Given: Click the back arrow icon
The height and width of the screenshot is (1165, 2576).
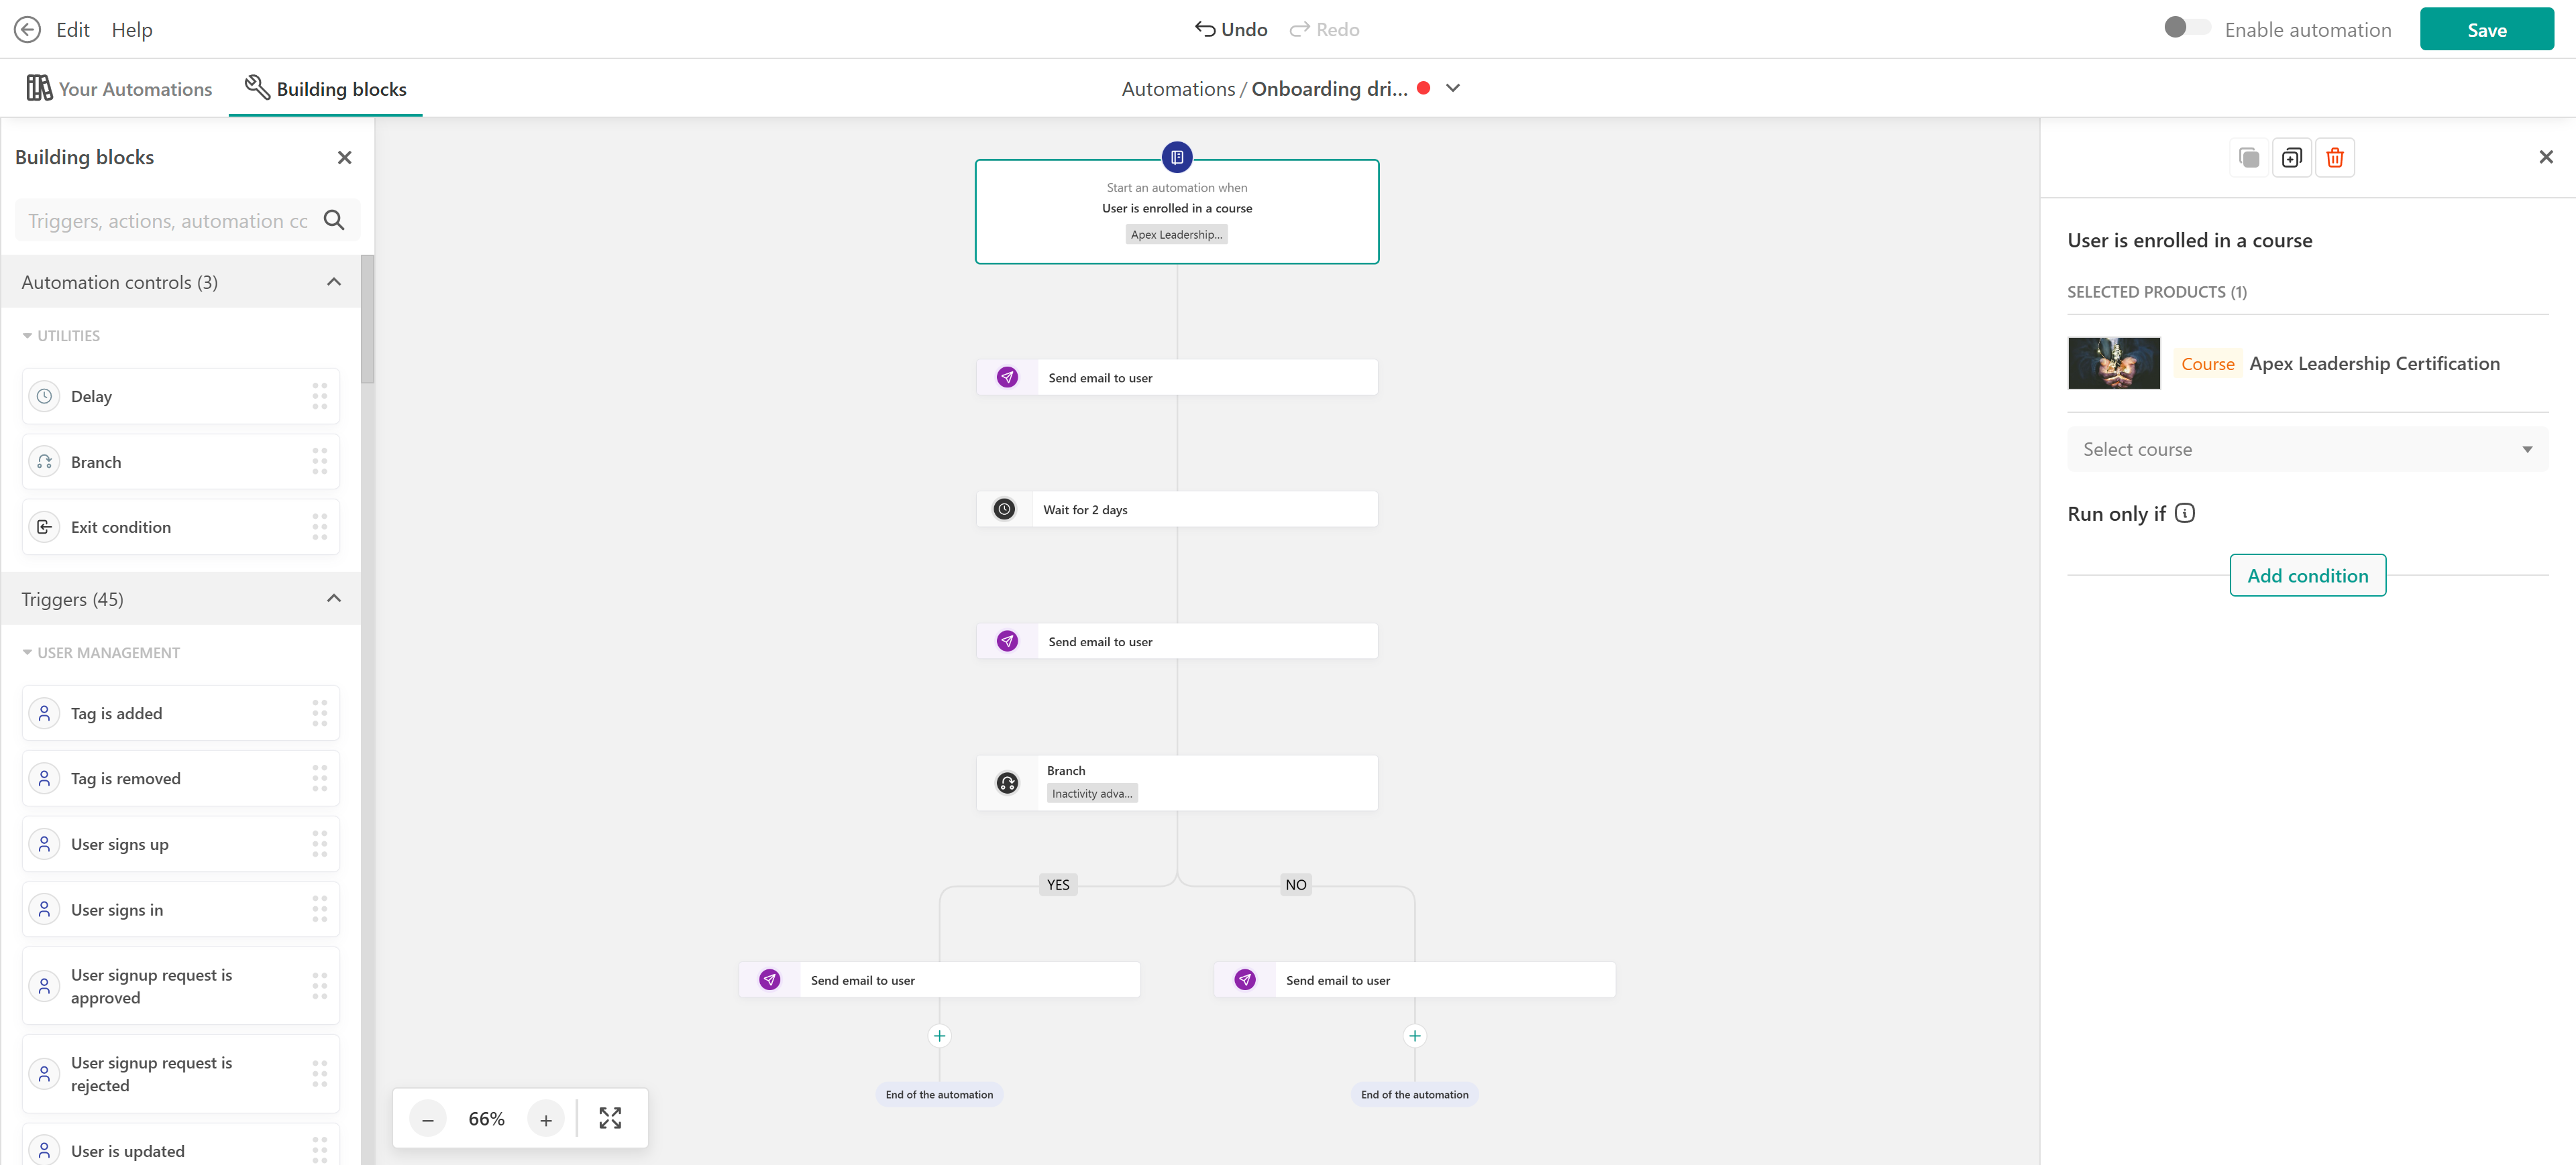Looking at the screenshot, I should (x=27, y=29).
